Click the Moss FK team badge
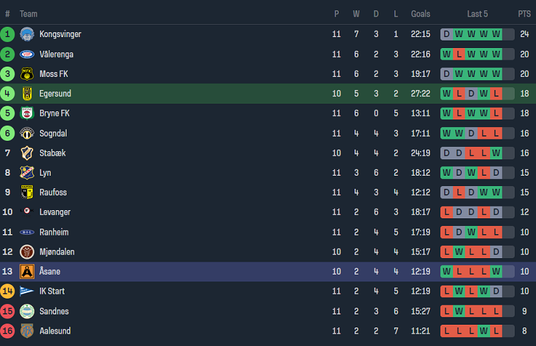This screenshot has height=346, width=536. tap(27, 74)
